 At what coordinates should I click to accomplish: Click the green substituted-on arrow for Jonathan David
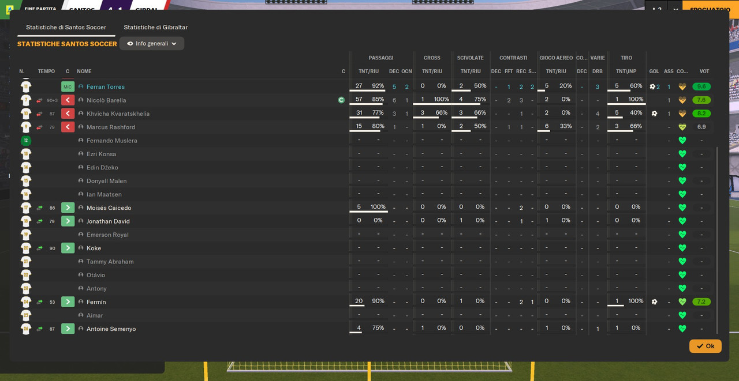(68, 221)
